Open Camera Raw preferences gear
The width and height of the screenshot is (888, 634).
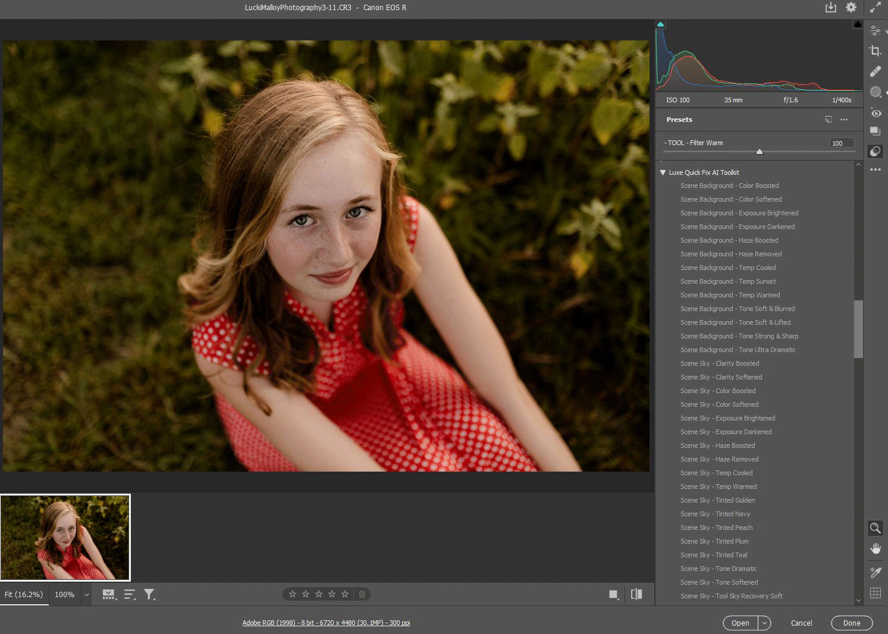(851, 7)
